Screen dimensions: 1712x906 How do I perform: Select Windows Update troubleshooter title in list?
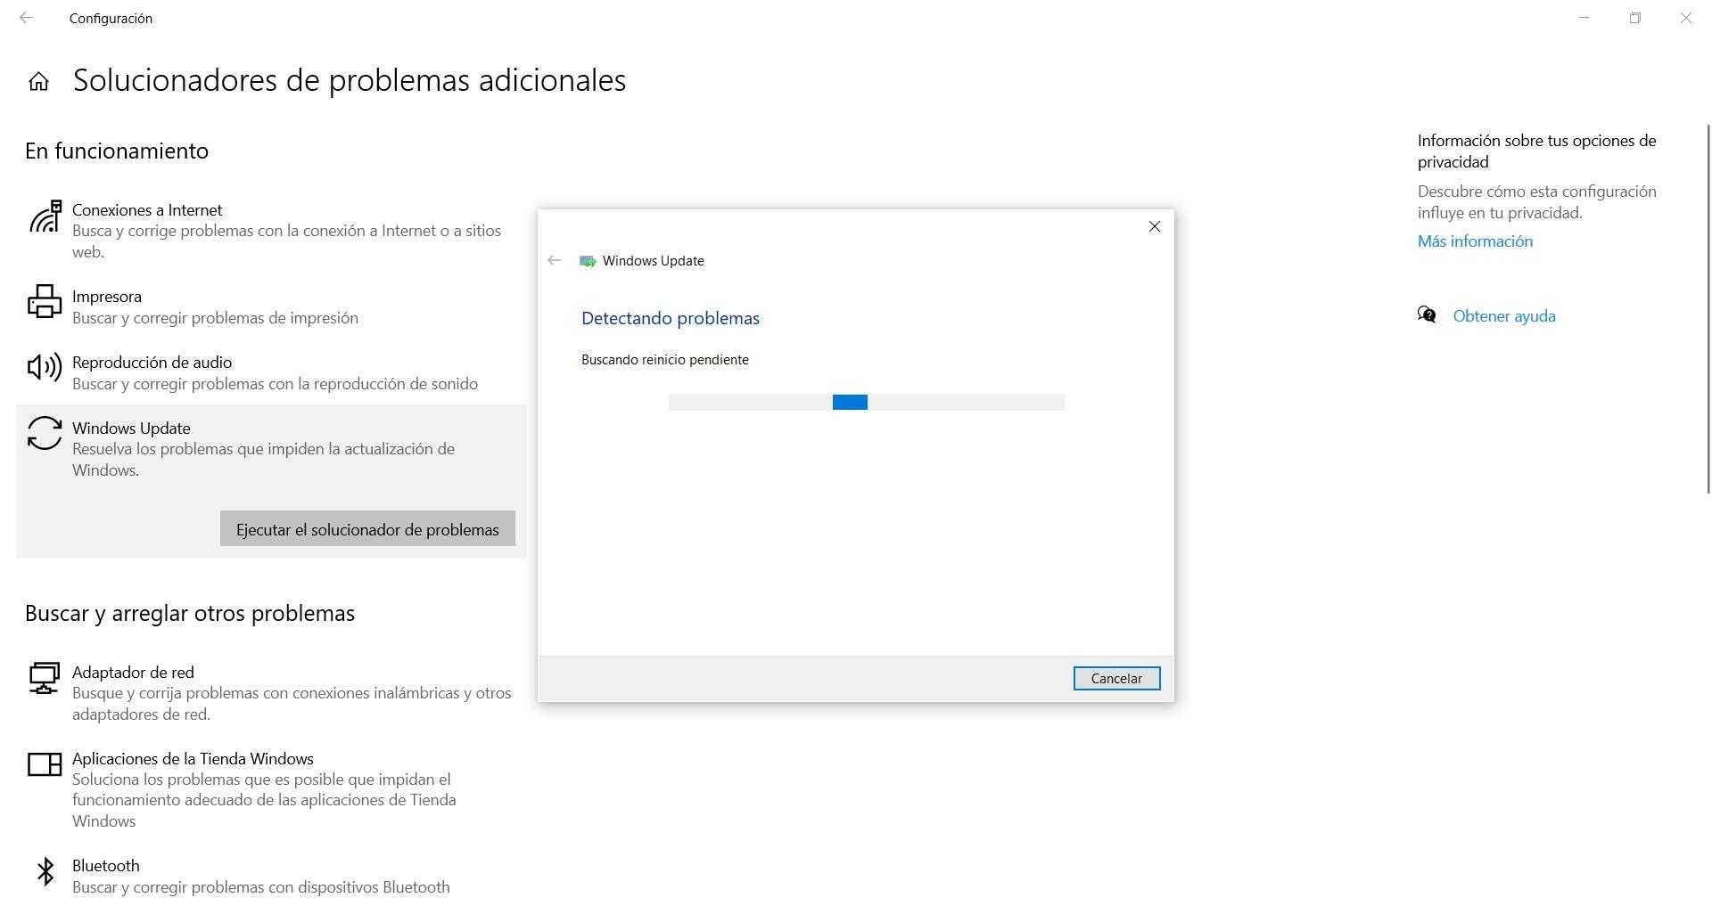click(131, 429)
